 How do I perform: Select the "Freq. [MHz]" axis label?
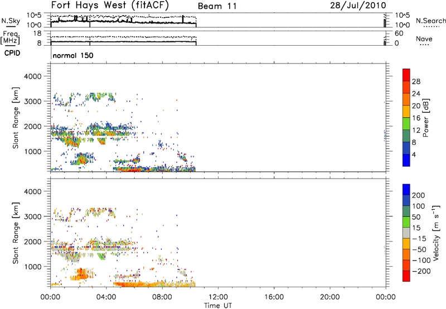[x=11, y=37]
